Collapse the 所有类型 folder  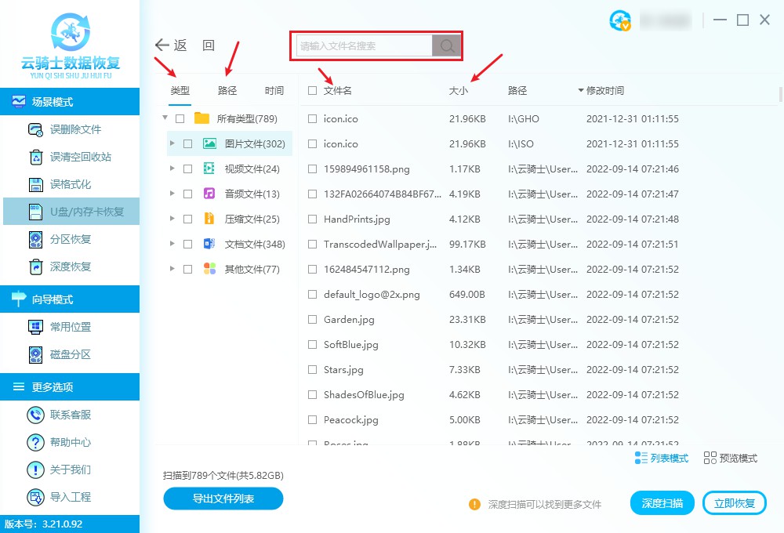click(165, 118)
